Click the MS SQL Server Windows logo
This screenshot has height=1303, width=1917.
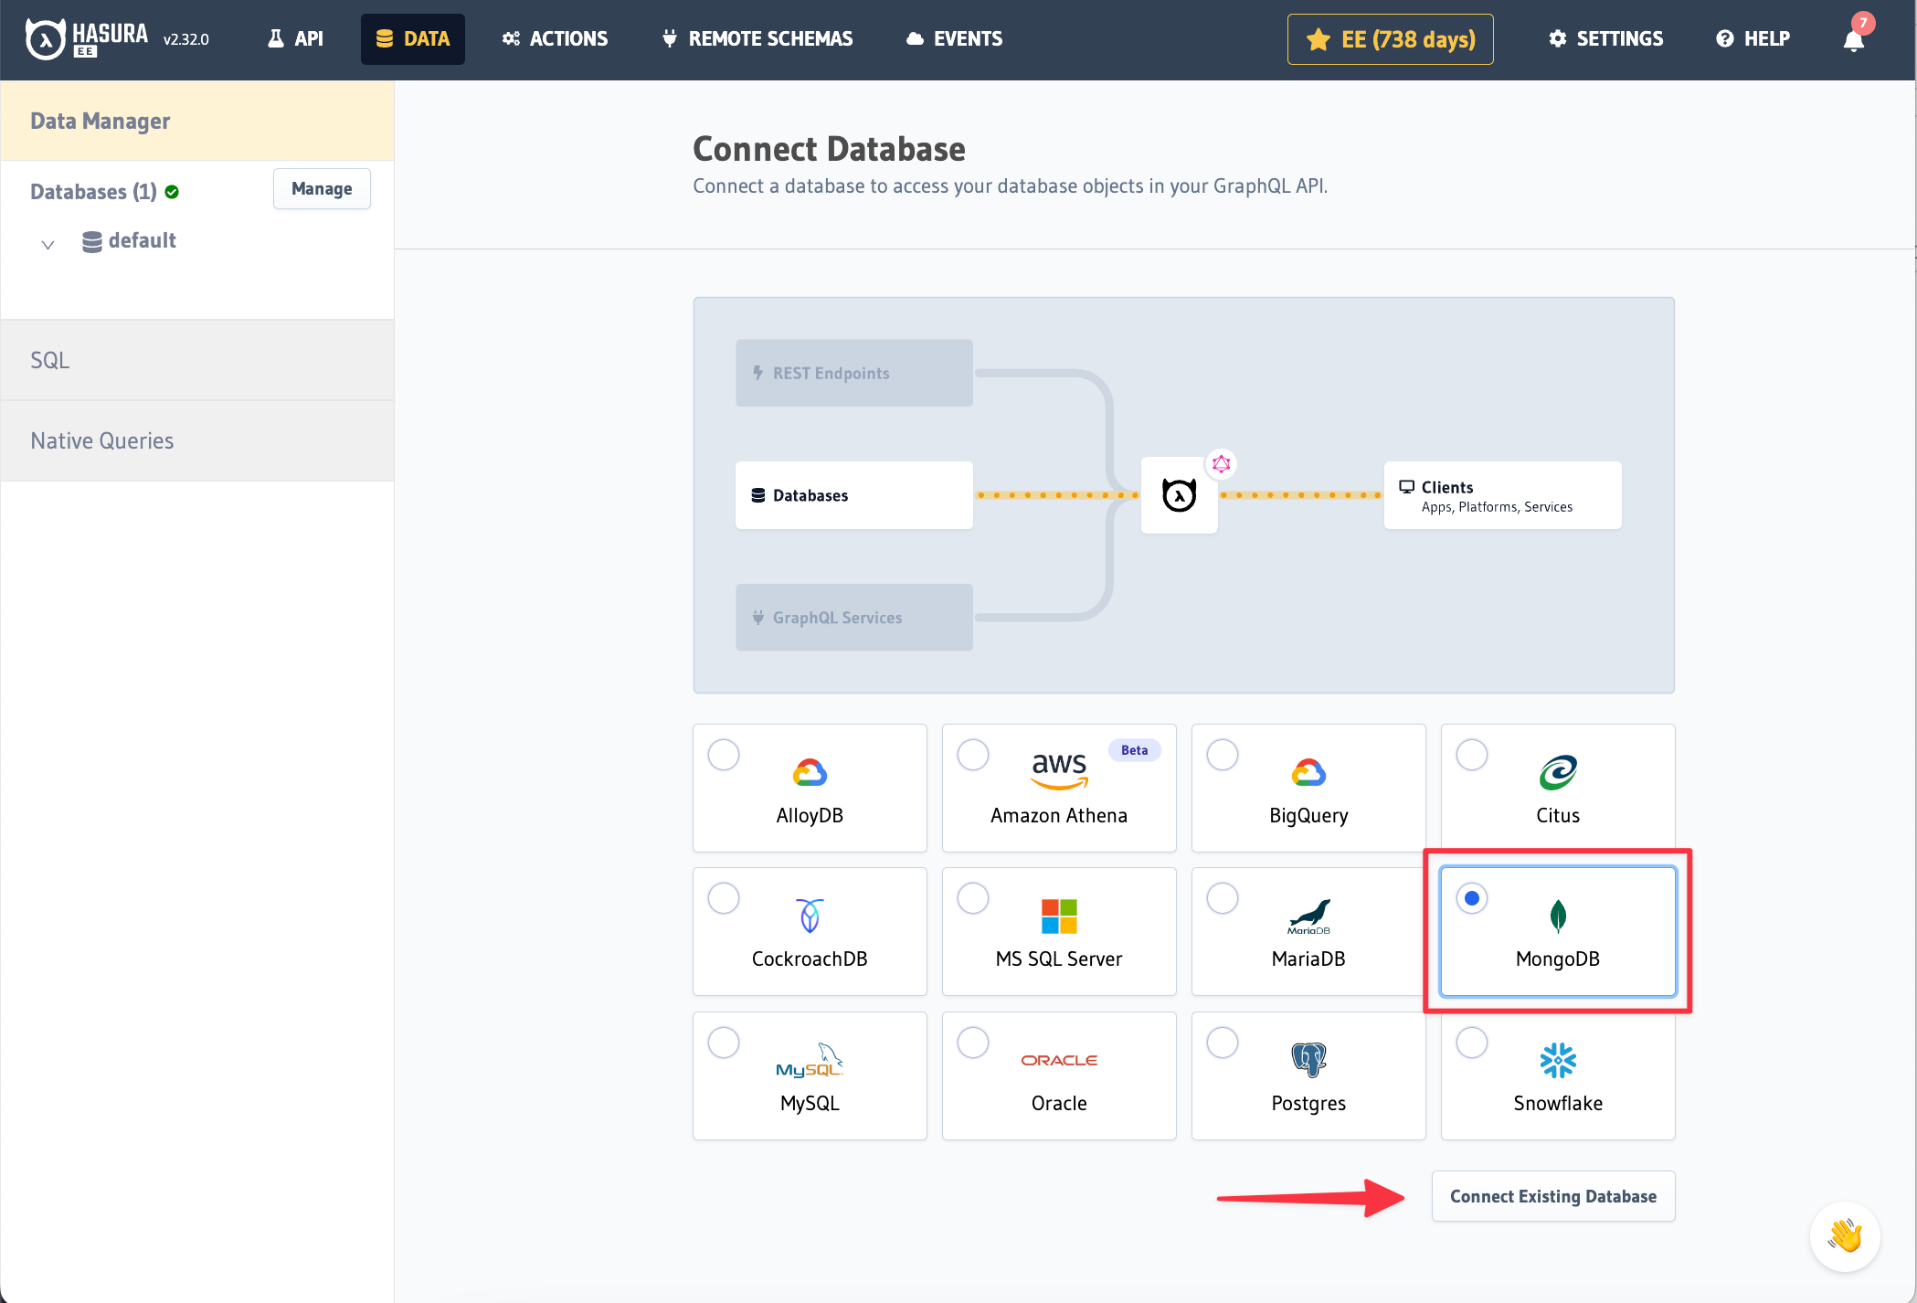pos(1059,916)
